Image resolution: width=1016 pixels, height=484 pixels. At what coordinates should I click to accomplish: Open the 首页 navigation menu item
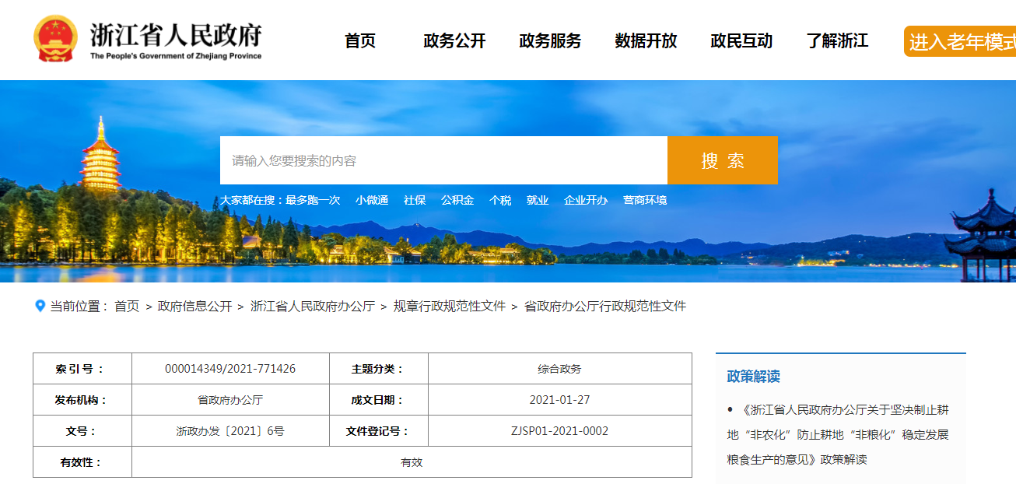(x=360, y=41)
